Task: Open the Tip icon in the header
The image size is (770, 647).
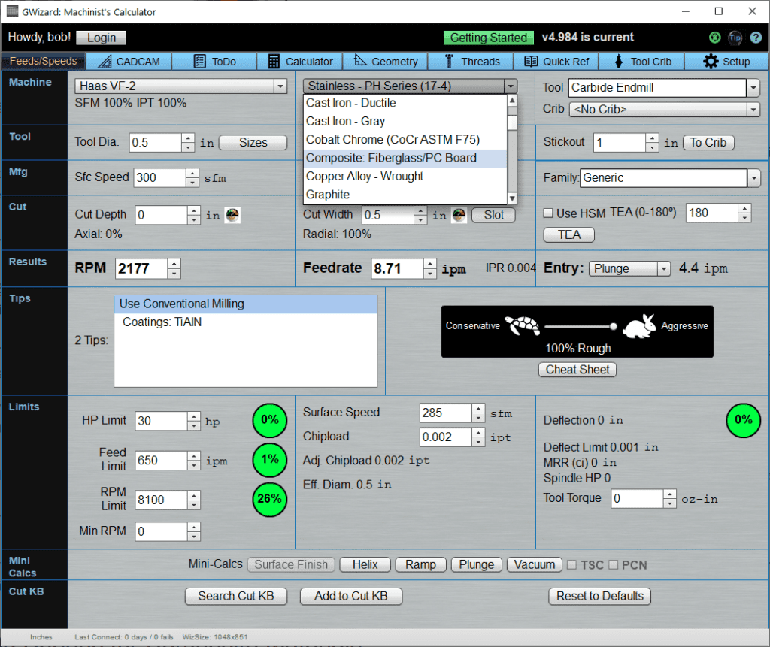Action: coord(735,38)
